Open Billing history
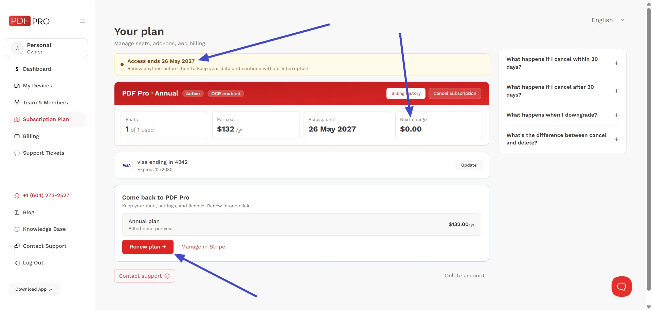Viewport: 652px width, 310px height. tap(406, 93)
